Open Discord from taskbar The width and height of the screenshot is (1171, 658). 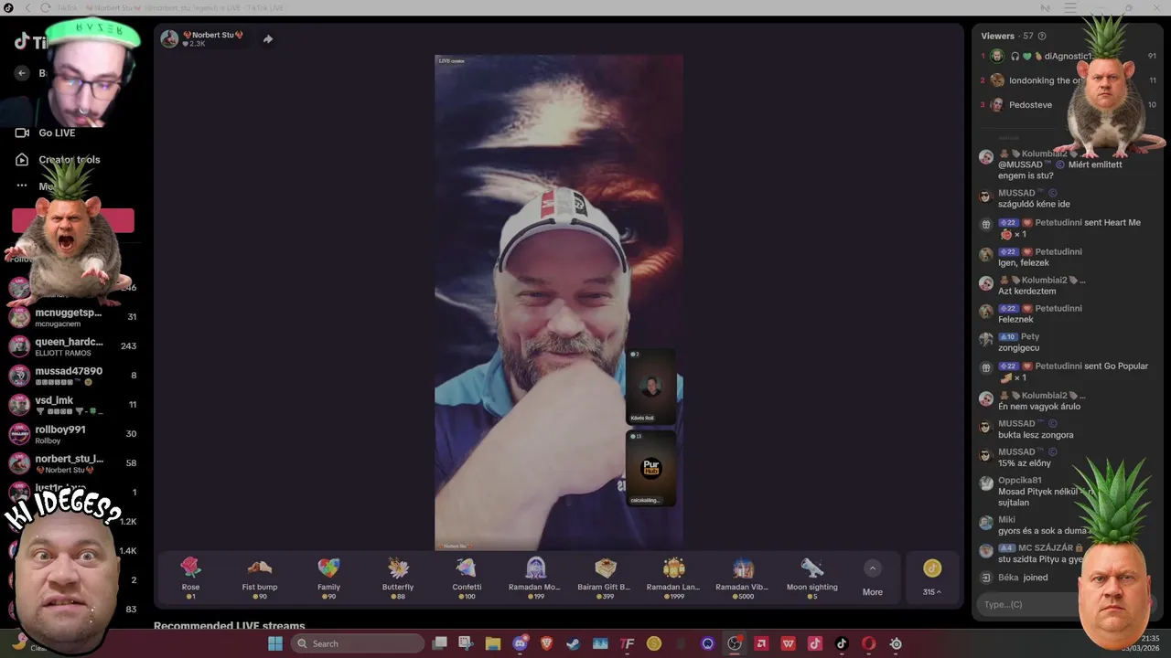point(521,643)
